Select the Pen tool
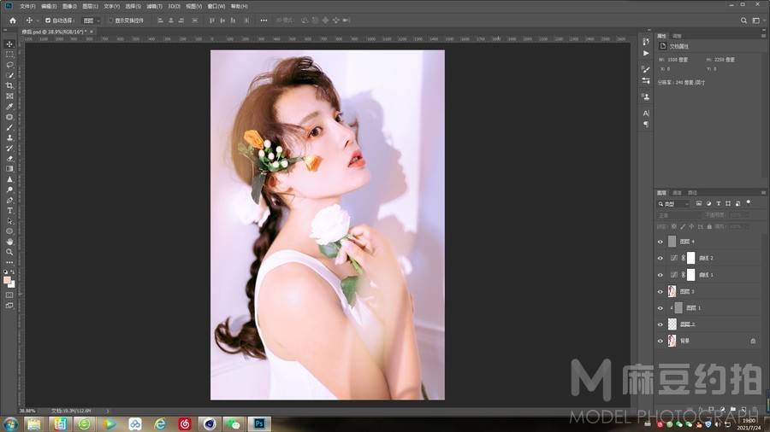770x432 pixels. (x=9, y=200)
